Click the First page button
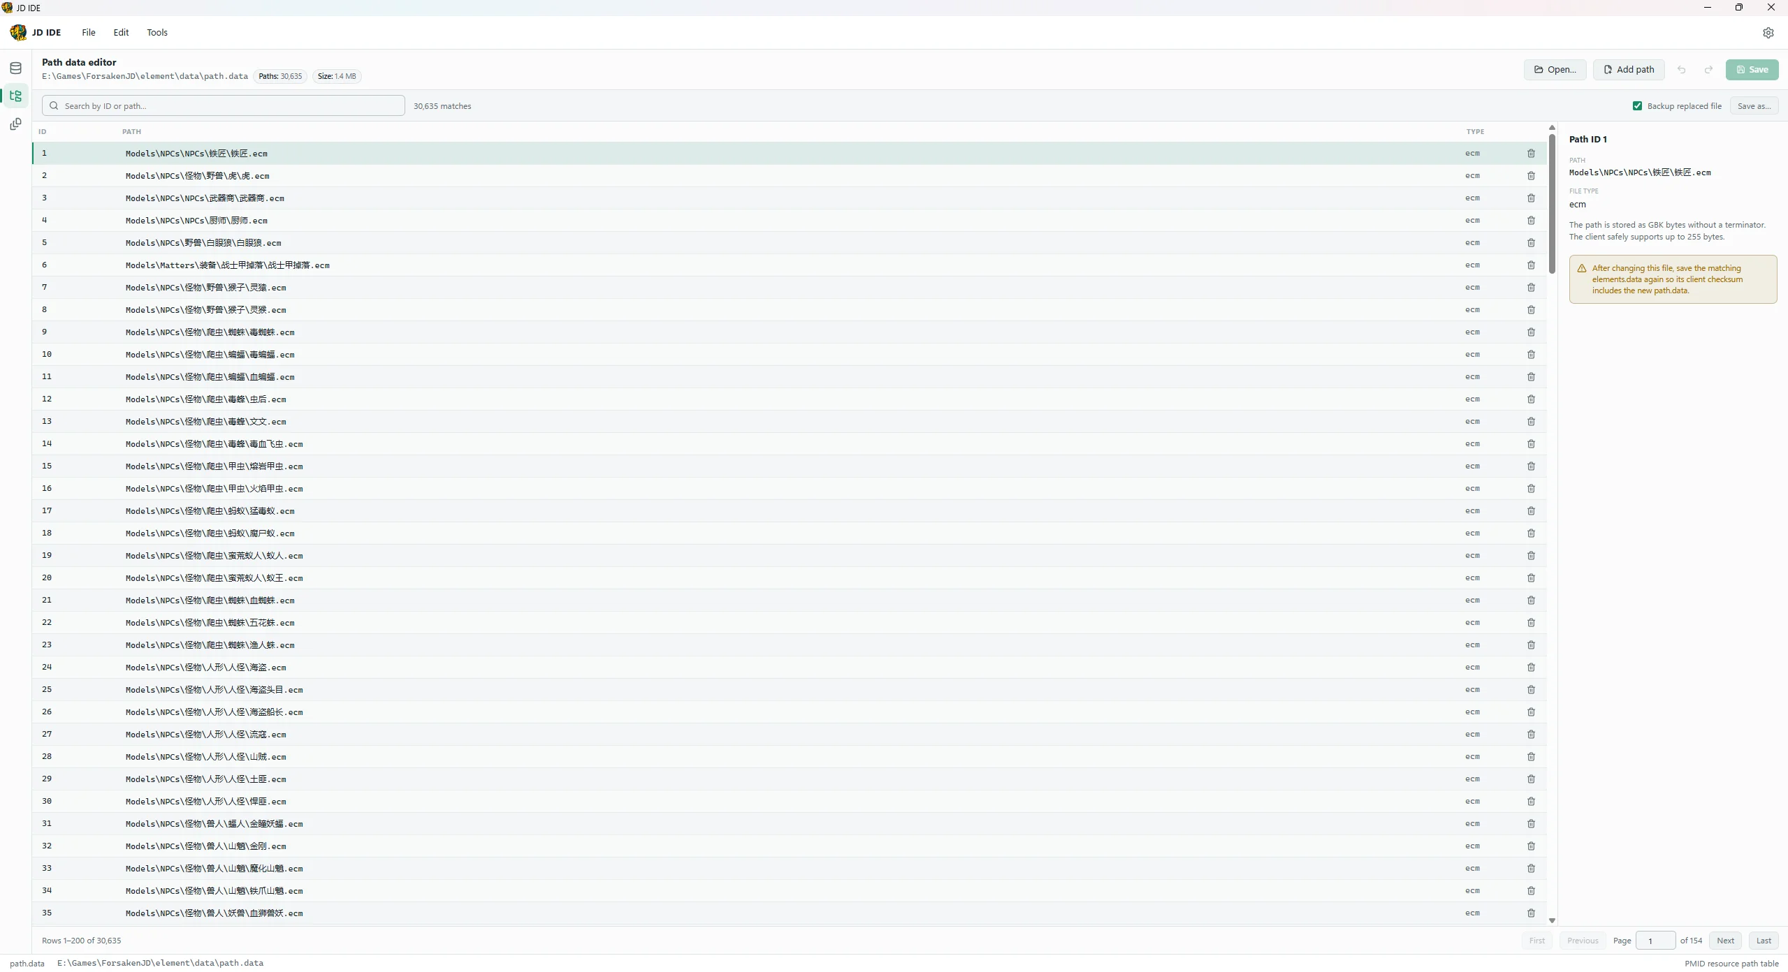This screenshot has width=1788, height=972. 1536,941
